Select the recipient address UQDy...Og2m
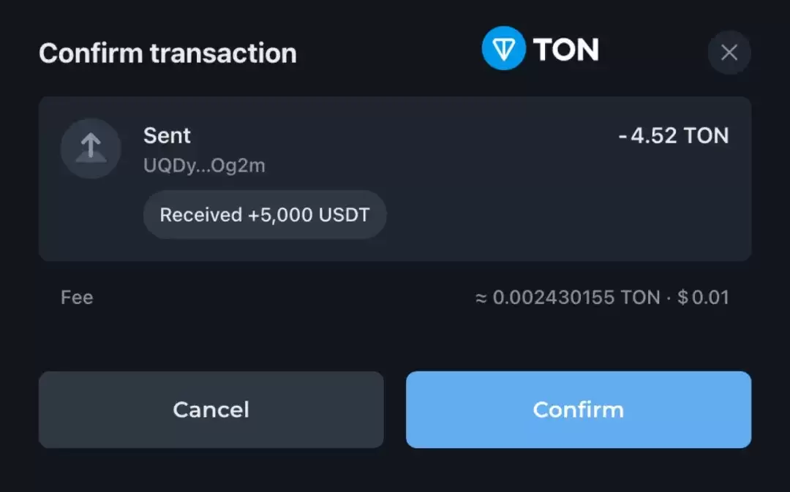Viewport: 790px width, 492px height. click(204, 166)
